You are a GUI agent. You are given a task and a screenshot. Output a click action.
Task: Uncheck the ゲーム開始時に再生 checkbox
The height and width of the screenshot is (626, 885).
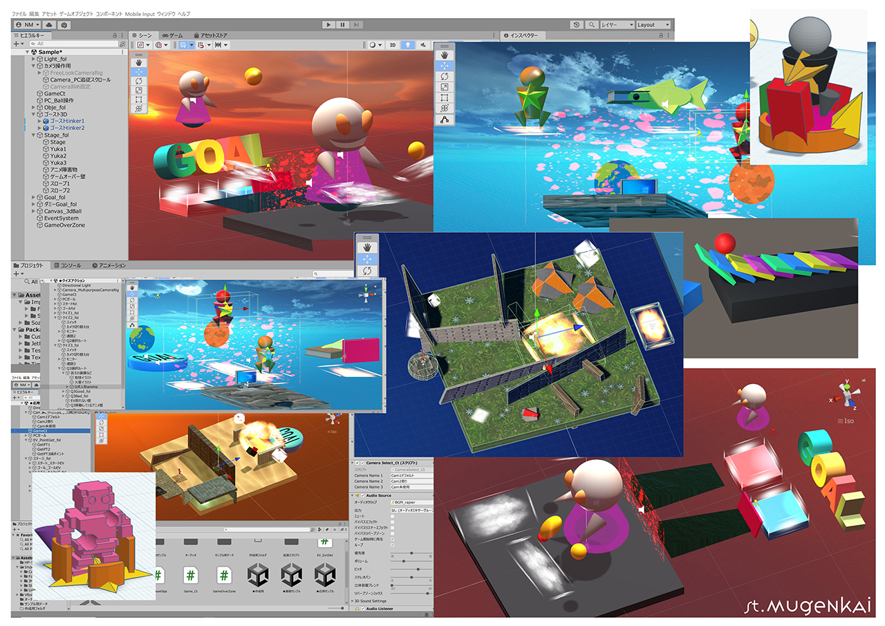pyautogui.click(x=393, y=539)
